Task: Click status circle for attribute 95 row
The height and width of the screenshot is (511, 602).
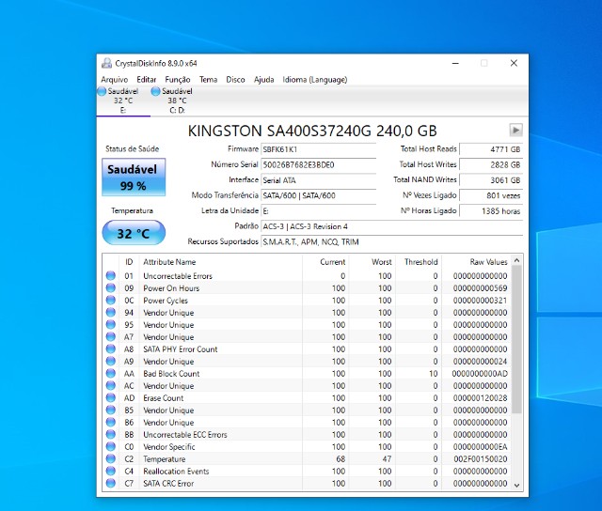Action: click(111, 325)
